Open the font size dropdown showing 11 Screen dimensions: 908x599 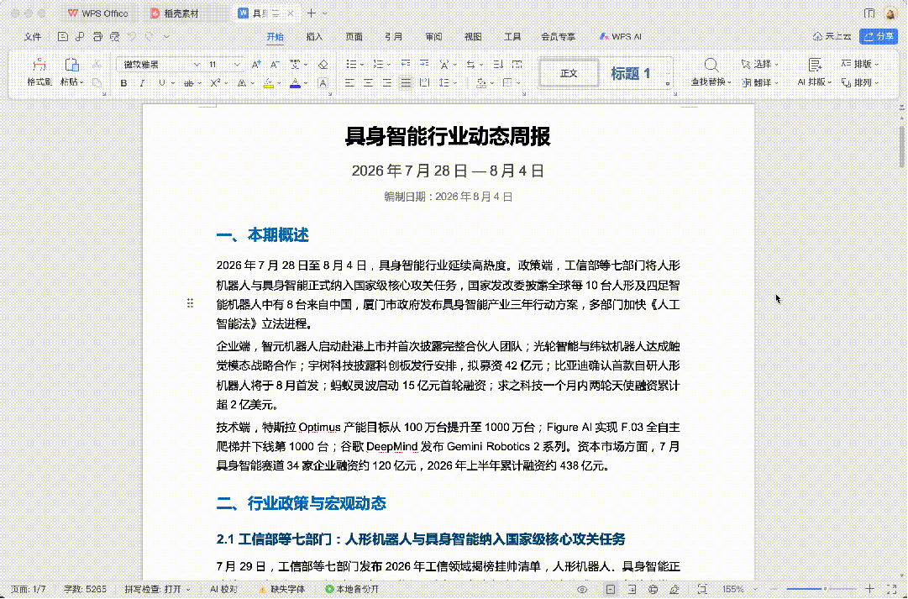point(237,65)
